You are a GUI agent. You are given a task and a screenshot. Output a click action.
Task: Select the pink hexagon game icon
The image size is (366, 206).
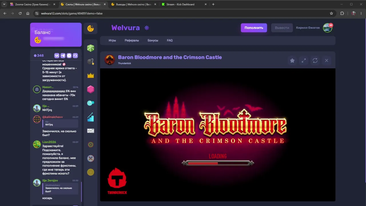click(91, 89)
